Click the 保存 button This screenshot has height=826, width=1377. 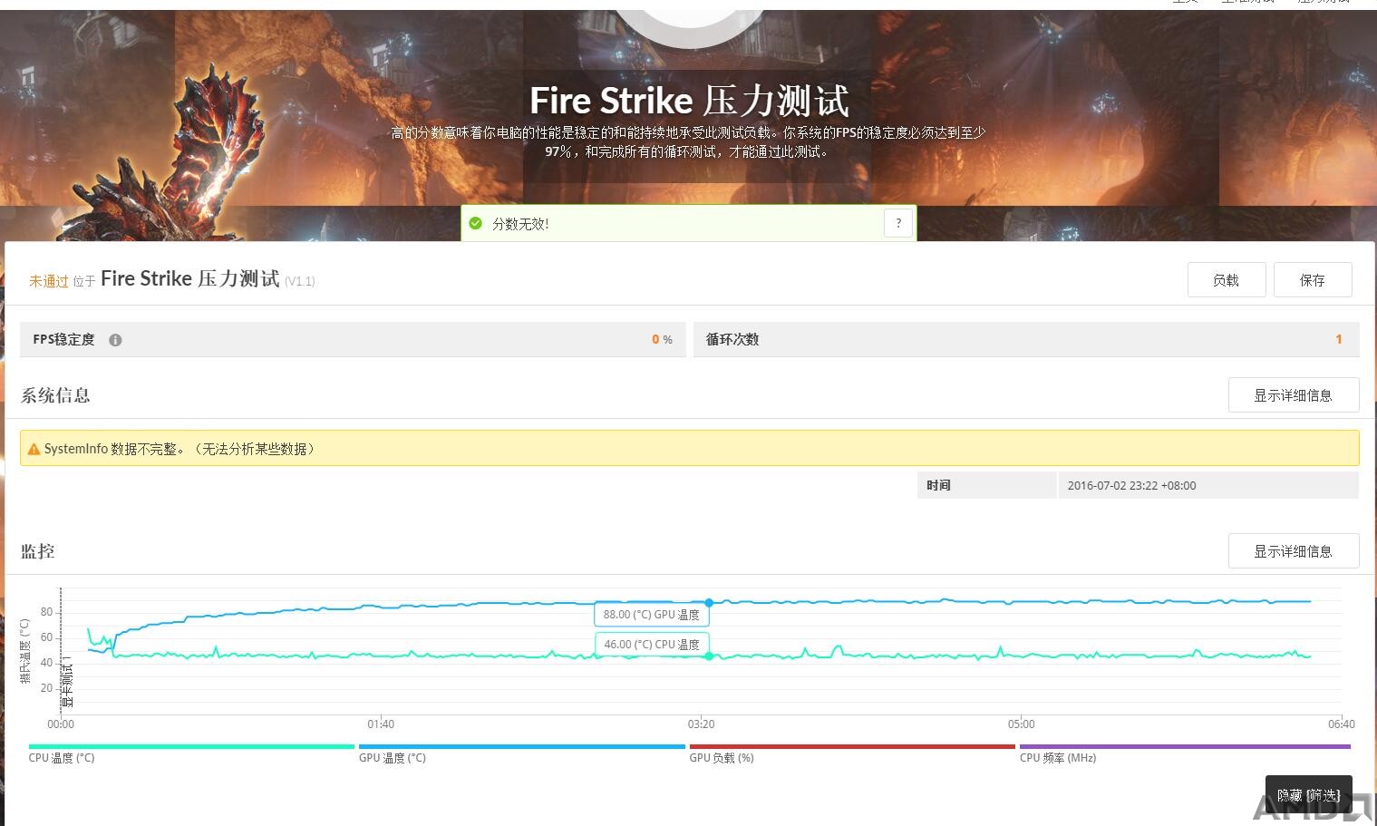pos(1313,280)
